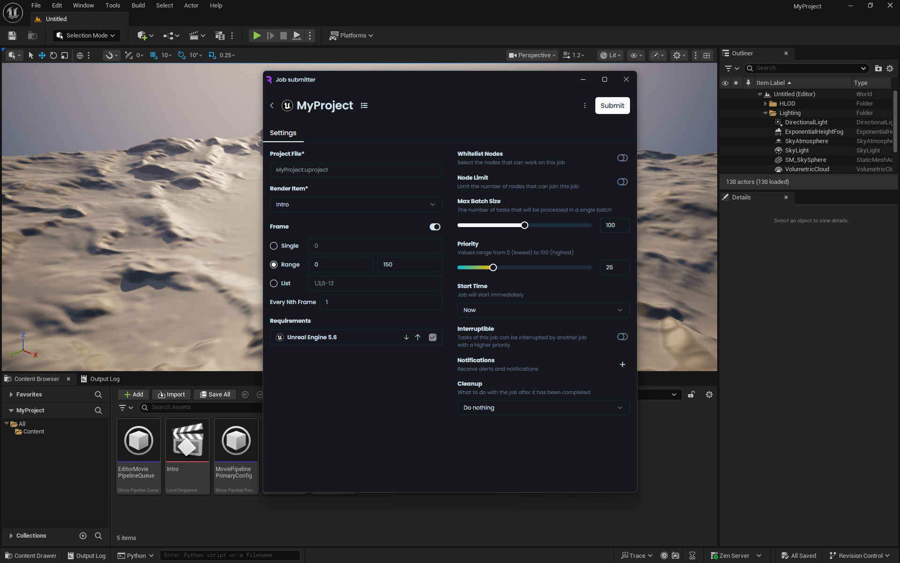Screen dimensions: 900x563
Task: Adjust the Max Batch Size slider handle
Action: point(525,225)
